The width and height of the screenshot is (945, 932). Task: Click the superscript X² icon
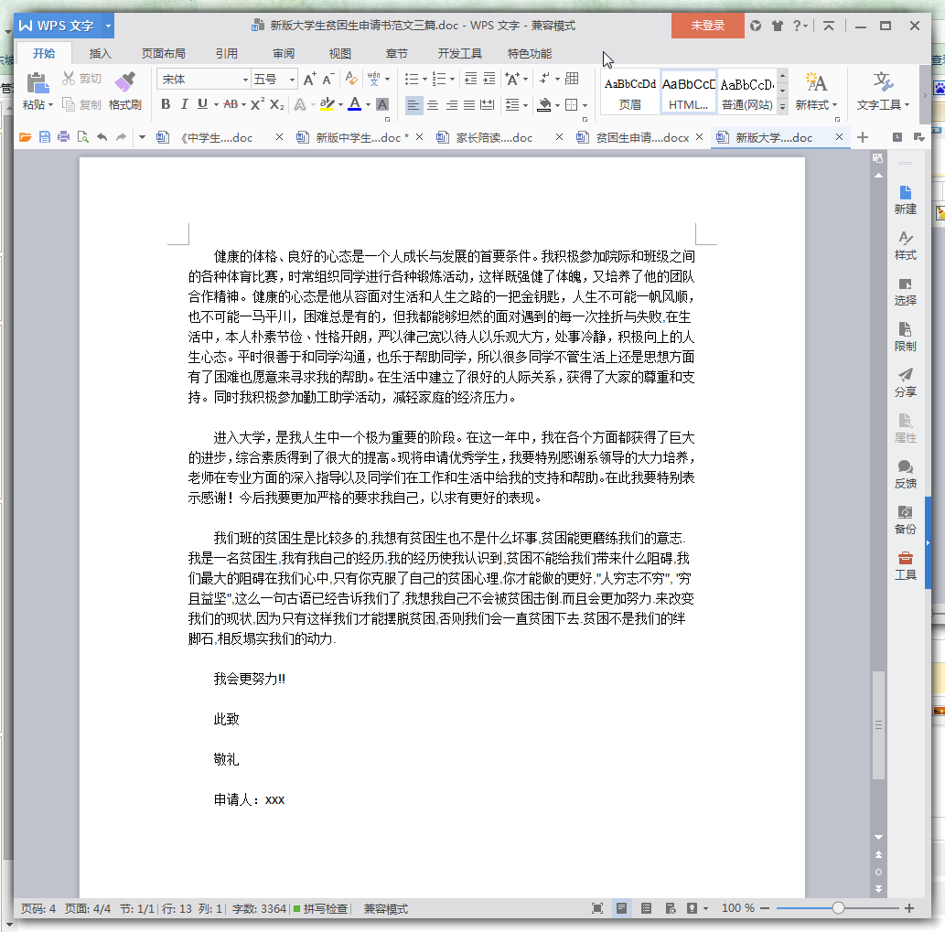[257, 104]
